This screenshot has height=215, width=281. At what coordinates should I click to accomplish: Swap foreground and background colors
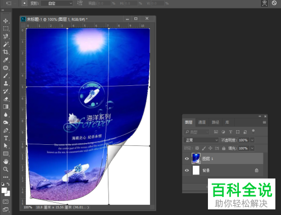pos(8,184)
